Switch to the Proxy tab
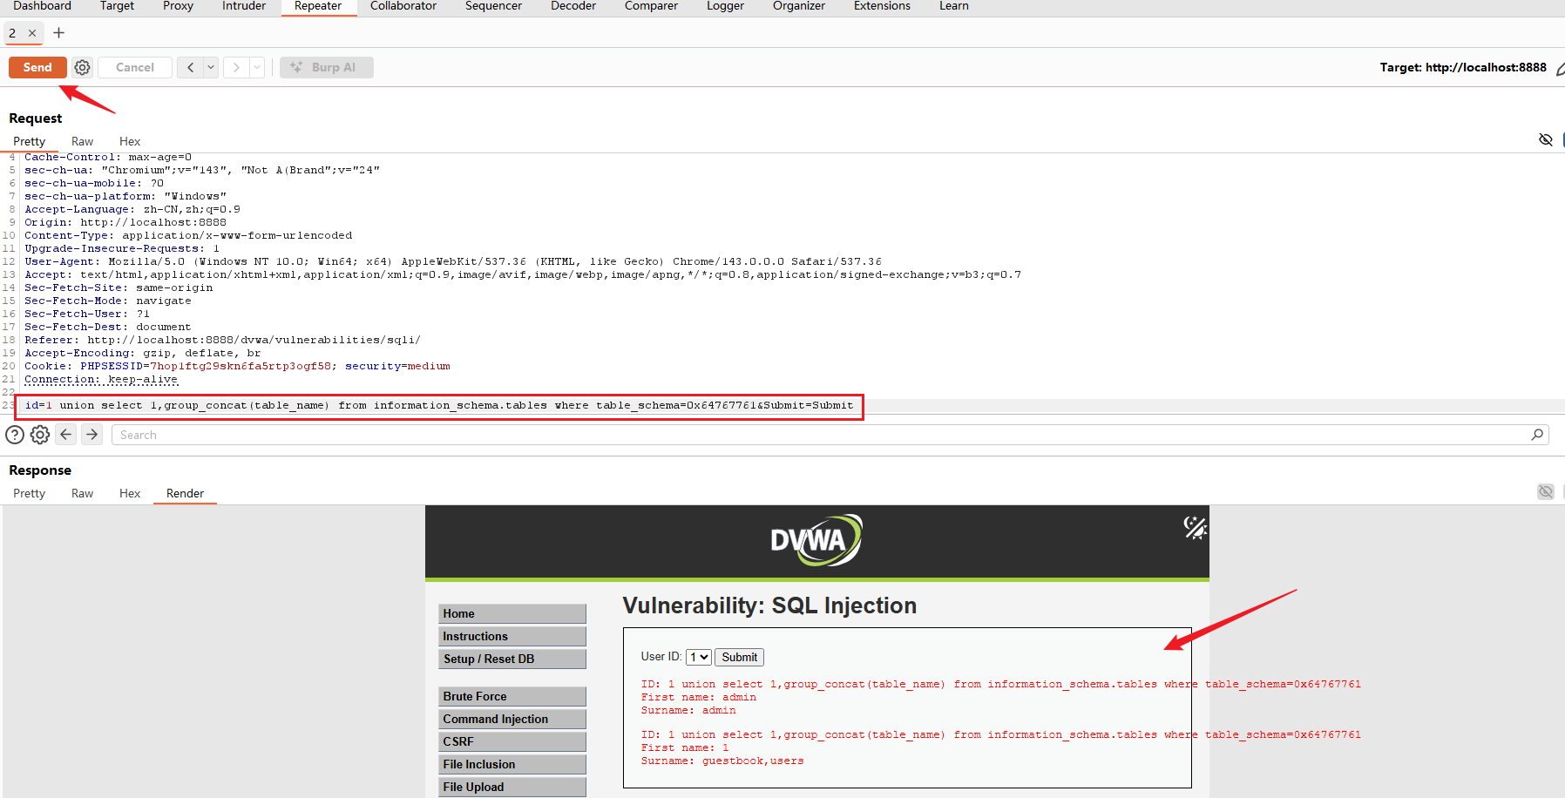Viewport: 1565px width, 798px height. click(x=178, y=6)
